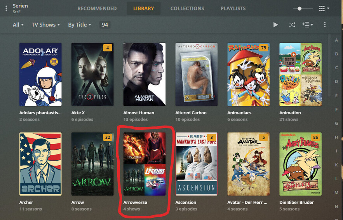Click the unwatched badge 75 on Animaniacs
The width and height of the screenshot is (343, 220).
tap(264, 48)
